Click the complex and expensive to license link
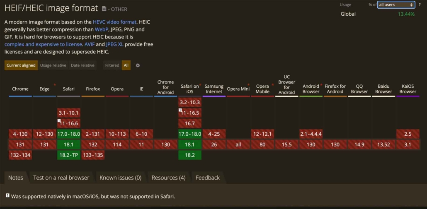This screenshot has height=209, width=427. (x=44, y=44)
